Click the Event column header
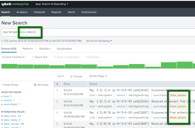 93,84
